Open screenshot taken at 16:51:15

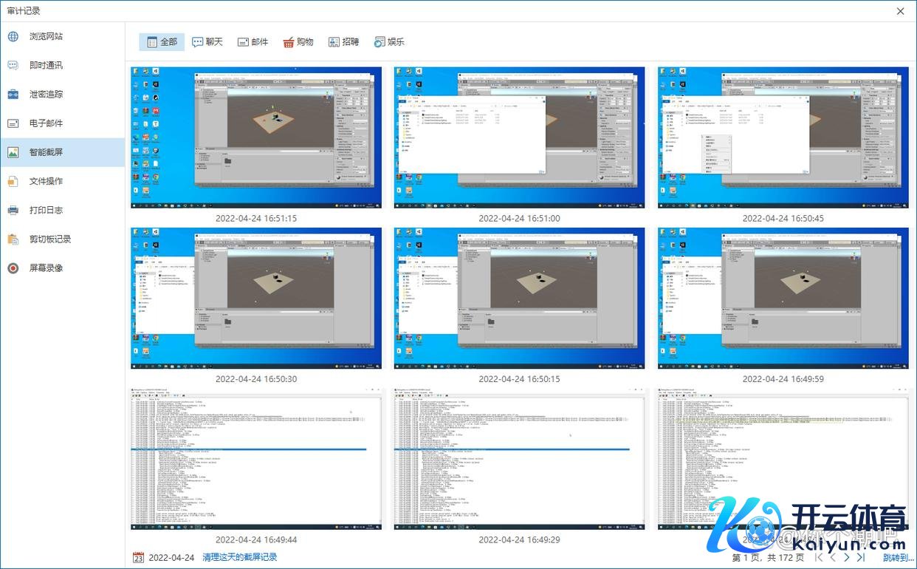coord(256,137)
